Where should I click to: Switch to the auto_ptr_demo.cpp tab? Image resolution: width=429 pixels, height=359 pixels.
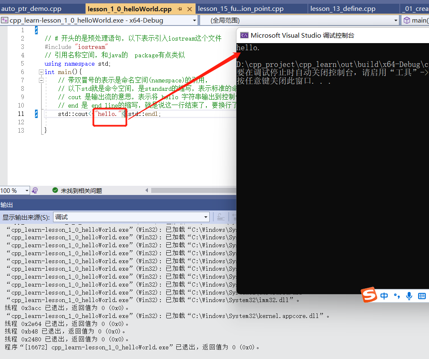pos(31,9)
